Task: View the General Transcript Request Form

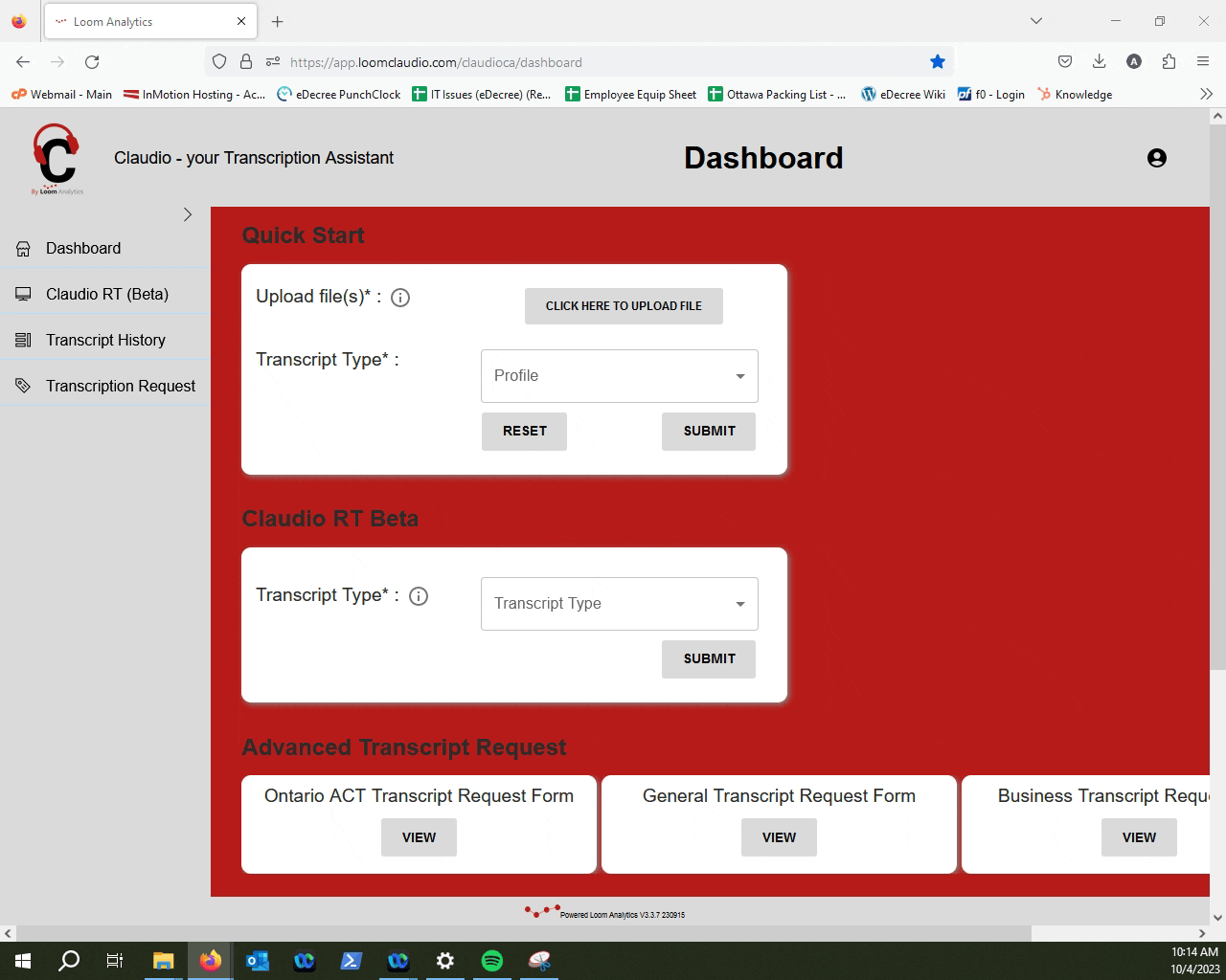Action: click(779, 836)
